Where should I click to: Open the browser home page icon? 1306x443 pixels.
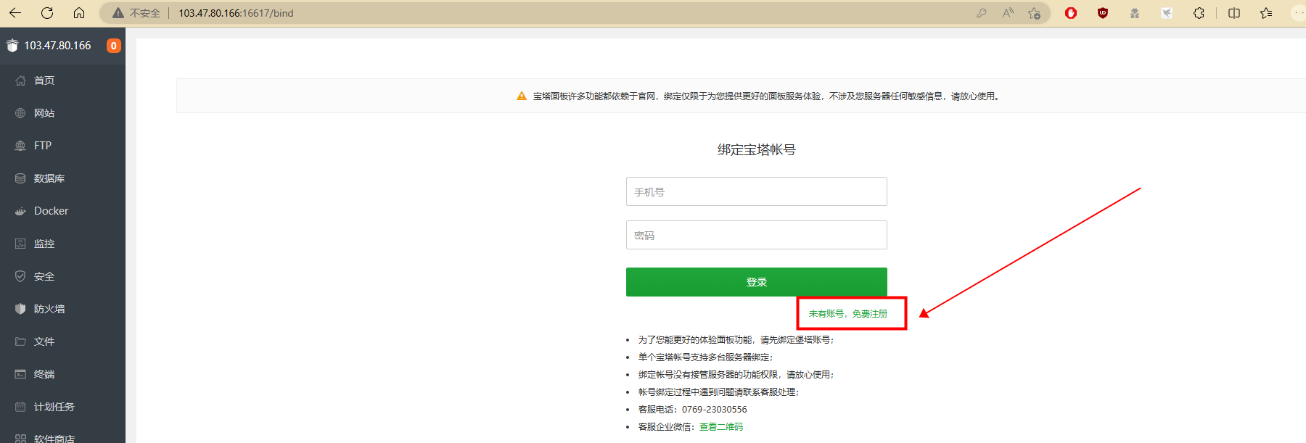pos(79,13)
